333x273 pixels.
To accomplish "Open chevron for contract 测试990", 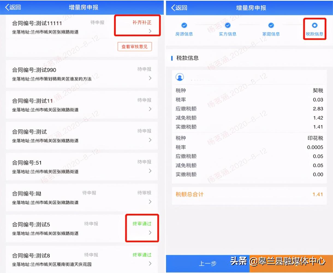I will (150, 78).
